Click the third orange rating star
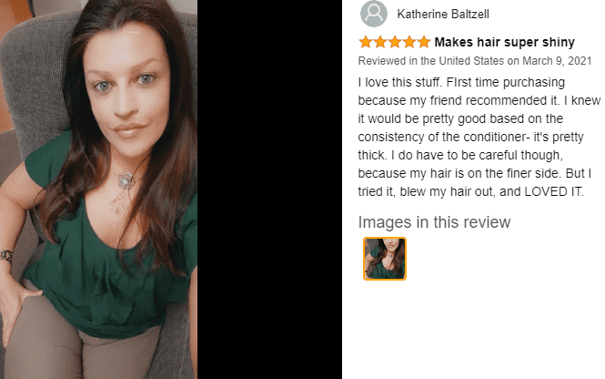This screenshot has height=379, width=605. tap(395, 42)
